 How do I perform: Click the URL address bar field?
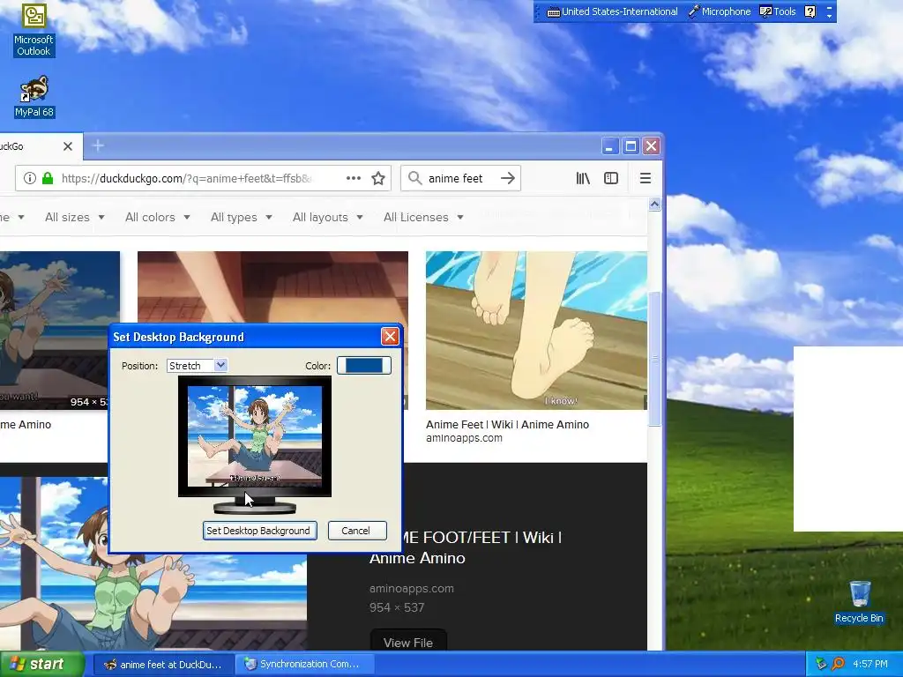coord(202,178)
